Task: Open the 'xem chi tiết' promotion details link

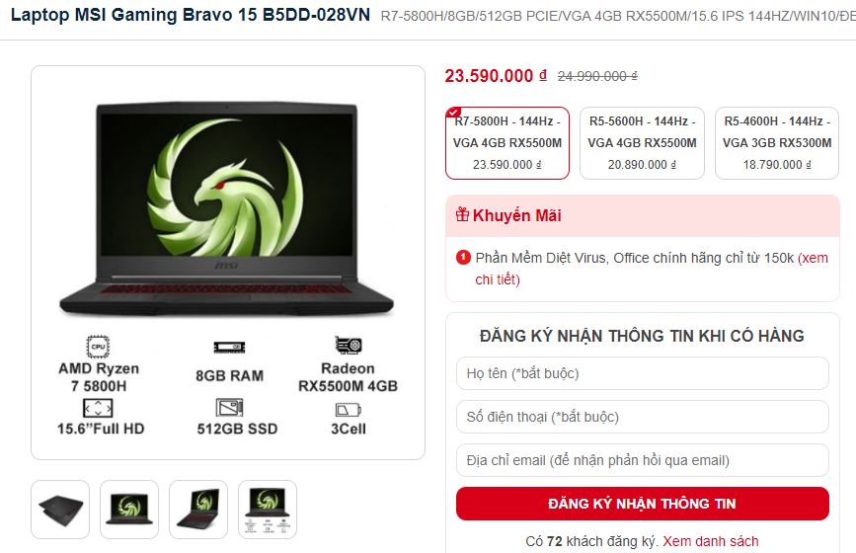Action: (652, 269)
